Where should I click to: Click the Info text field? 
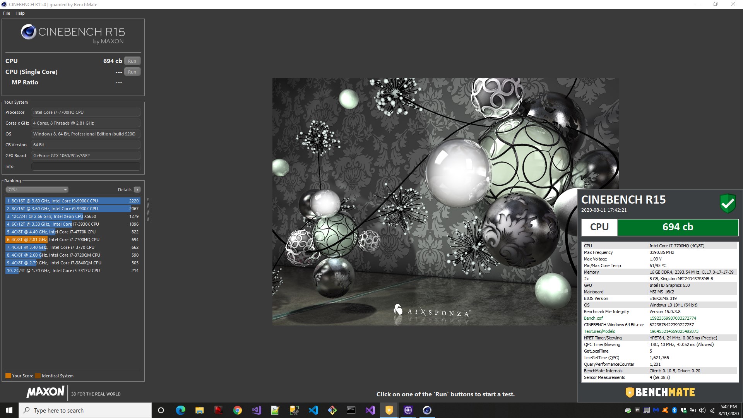click(86, 166)
